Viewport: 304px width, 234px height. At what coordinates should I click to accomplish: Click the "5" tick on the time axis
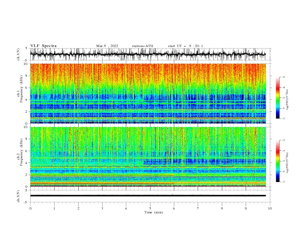(150, 208)
